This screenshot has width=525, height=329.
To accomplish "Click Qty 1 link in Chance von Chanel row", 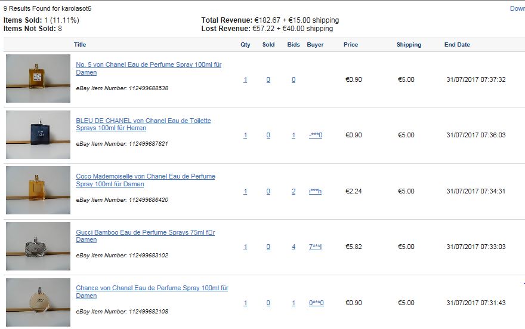I will (x=245, y=303).
